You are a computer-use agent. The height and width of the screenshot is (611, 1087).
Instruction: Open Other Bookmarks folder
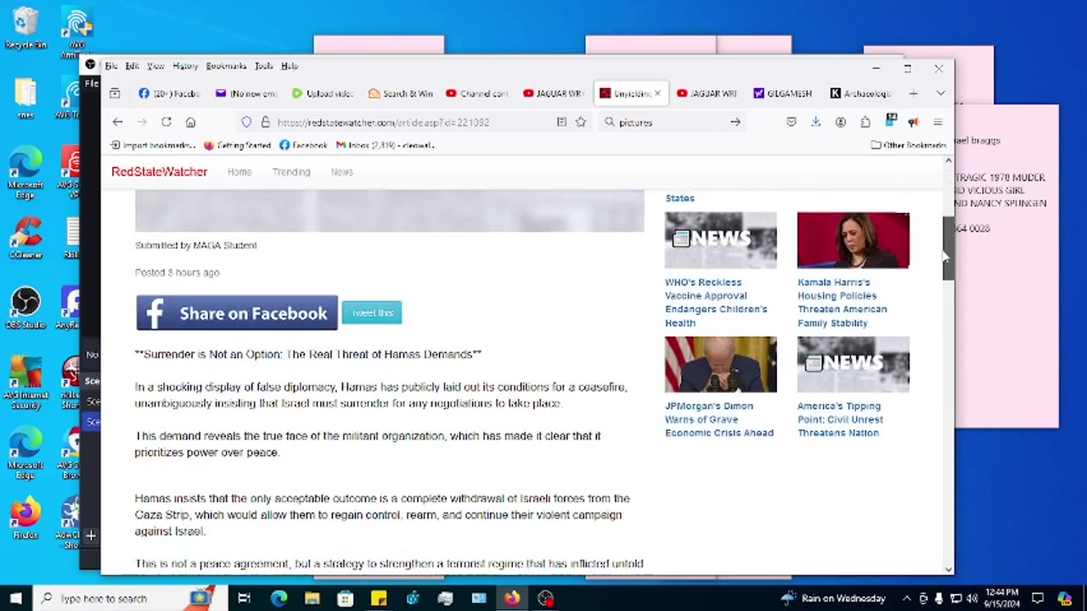(x=909, y=145)
